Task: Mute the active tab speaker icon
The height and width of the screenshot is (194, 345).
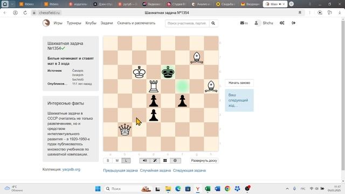Action: click(280, 4)
